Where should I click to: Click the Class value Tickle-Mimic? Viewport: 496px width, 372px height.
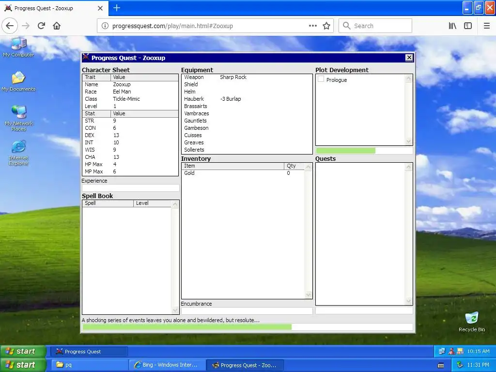(126, 99)
